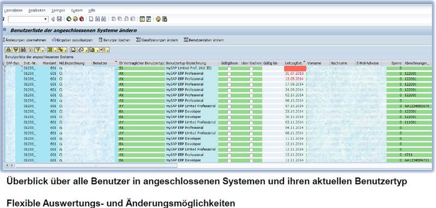The height and width of the screenshot is (208, 436).
Task: Click the greyed Find Next icon in list toolbar
Action: pyautogui.click(x=31, y=50)
